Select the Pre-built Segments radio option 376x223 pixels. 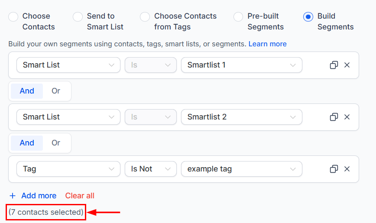click(238, 17)
